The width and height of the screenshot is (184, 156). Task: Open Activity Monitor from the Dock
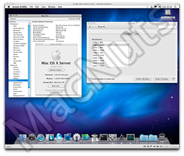pos(131,138)
